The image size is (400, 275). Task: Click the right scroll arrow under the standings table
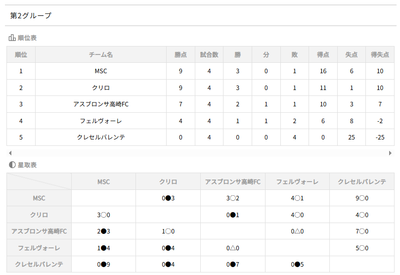(x=391, y=153)
